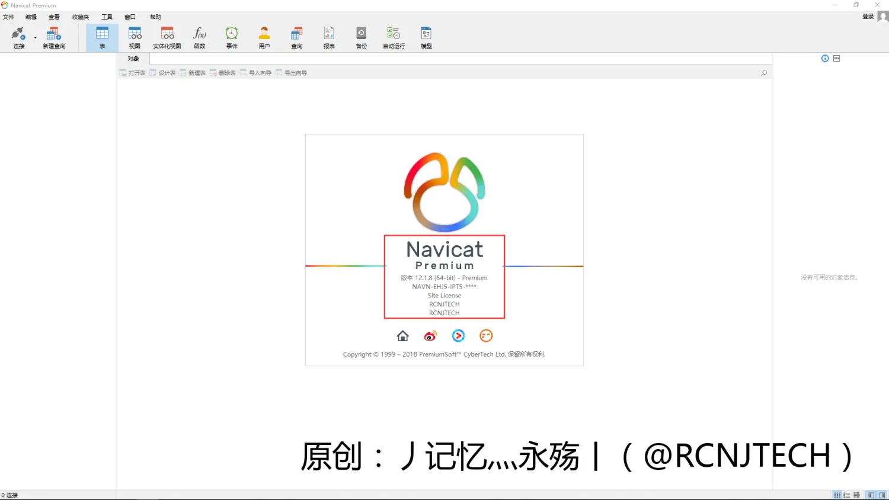Open the 窗口 menu

click(x=130, y=17)
